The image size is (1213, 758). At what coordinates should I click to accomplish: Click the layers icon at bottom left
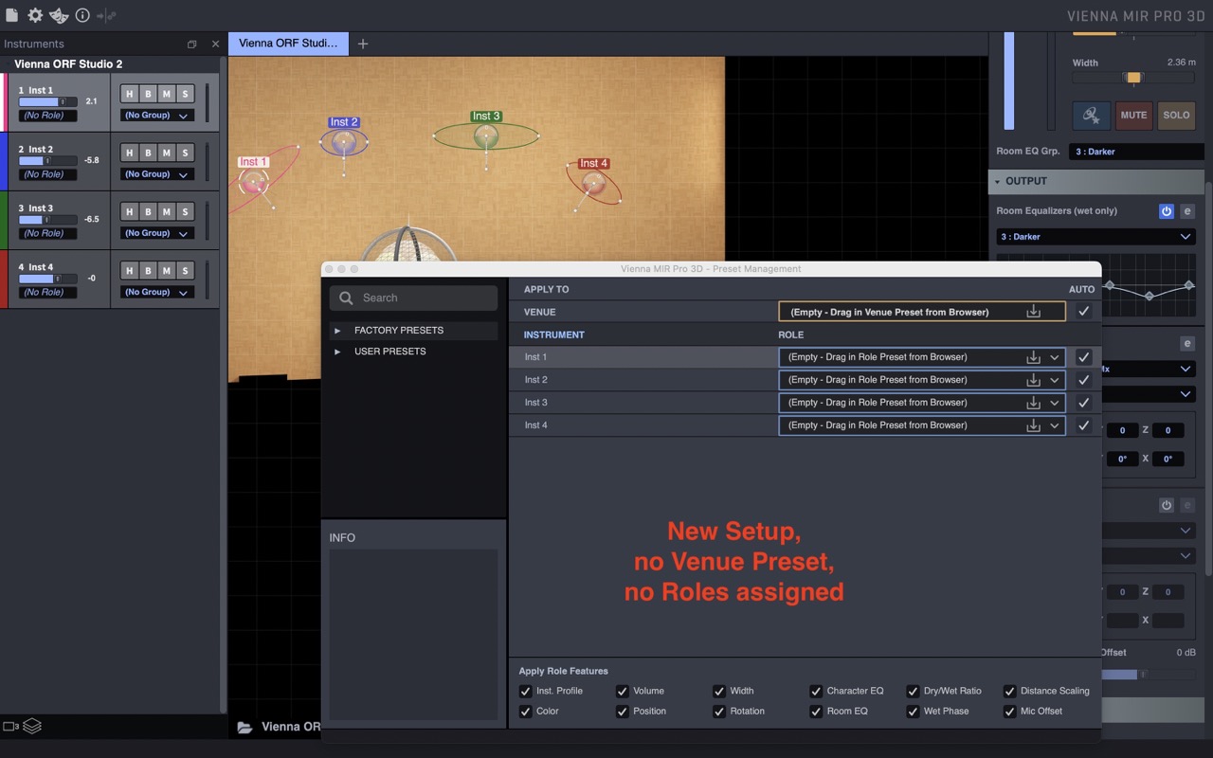pos(32,726)
